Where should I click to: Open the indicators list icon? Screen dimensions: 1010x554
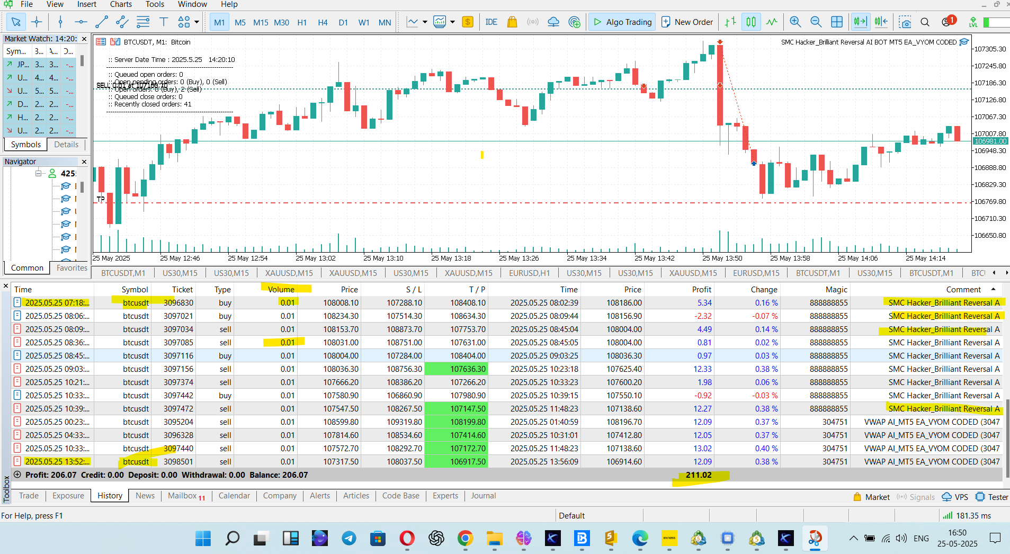pyautogui.click(x=440, y=22)
